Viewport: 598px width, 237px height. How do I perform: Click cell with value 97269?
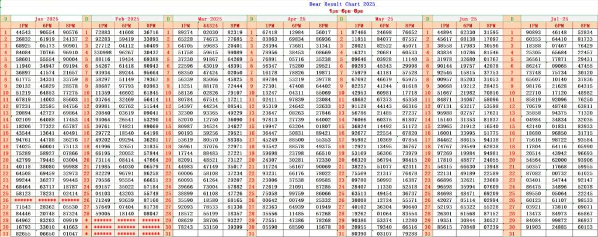coord(444,152)
